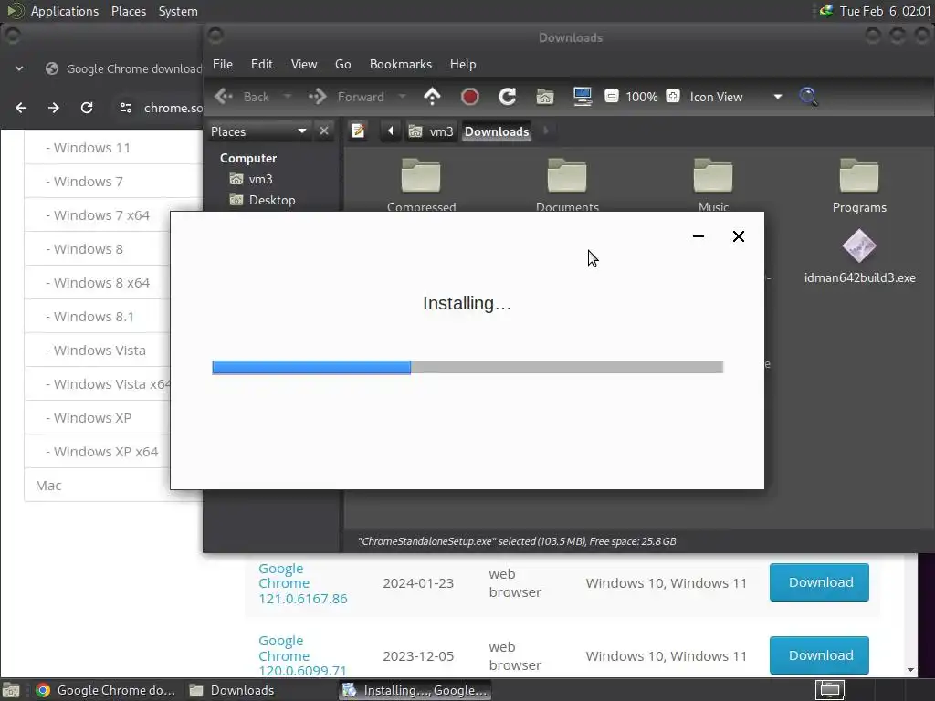Open the Programs folder

tap(859, 186)
